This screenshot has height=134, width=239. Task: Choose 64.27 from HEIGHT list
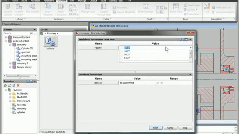(x=127, y=58)
